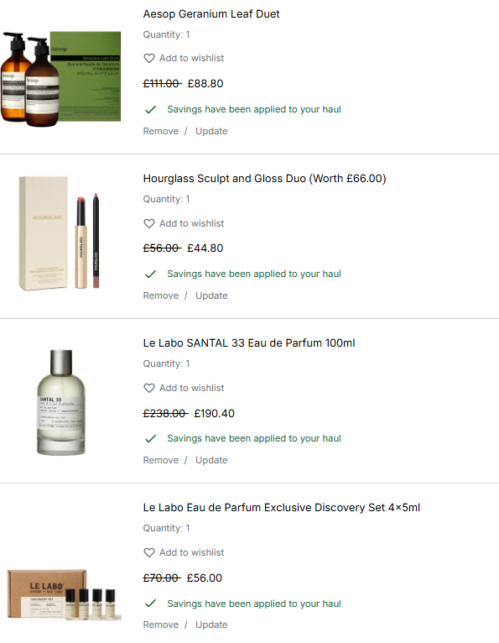Click heart icon for Le Labo SANTAL 33
Image resolution: width=499 pixels, height=643 pixels.
[x=149, y=388]
